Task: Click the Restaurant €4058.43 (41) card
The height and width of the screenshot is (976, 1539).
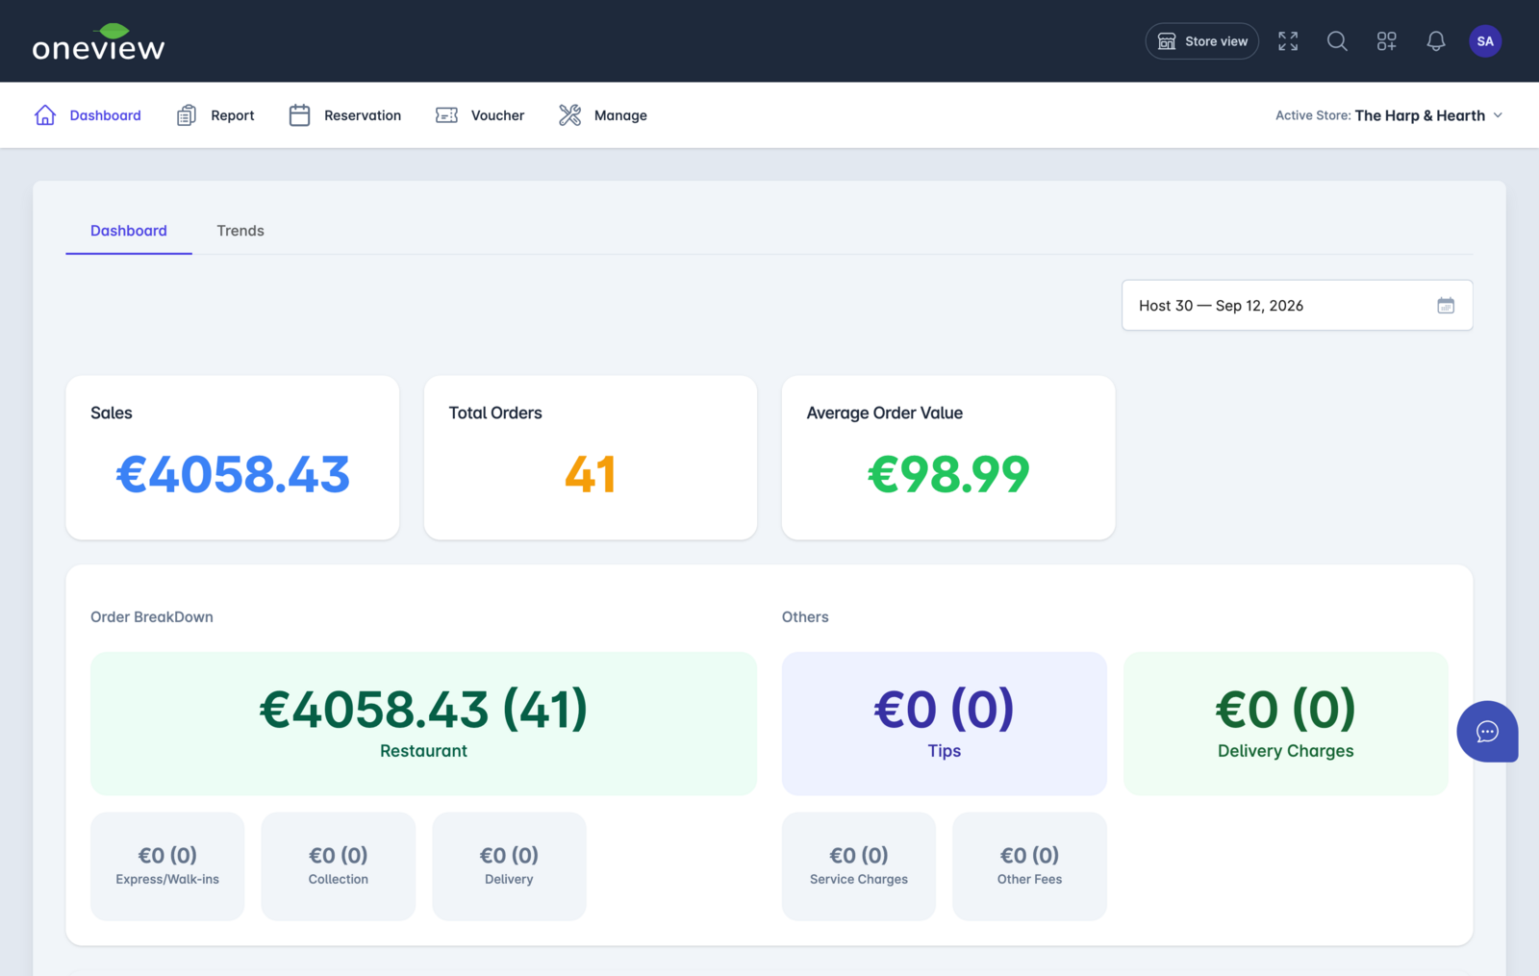Action: (x=423, y=723)
